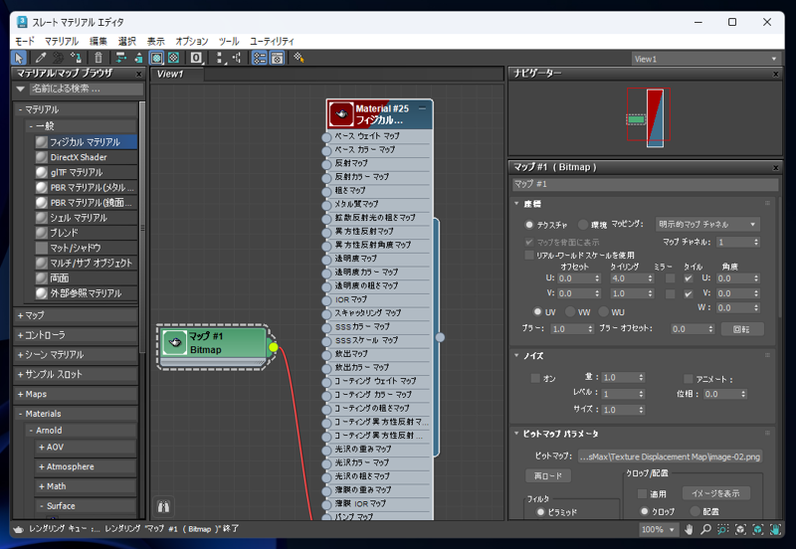Expand the + コントローラ group

(76, 335)
